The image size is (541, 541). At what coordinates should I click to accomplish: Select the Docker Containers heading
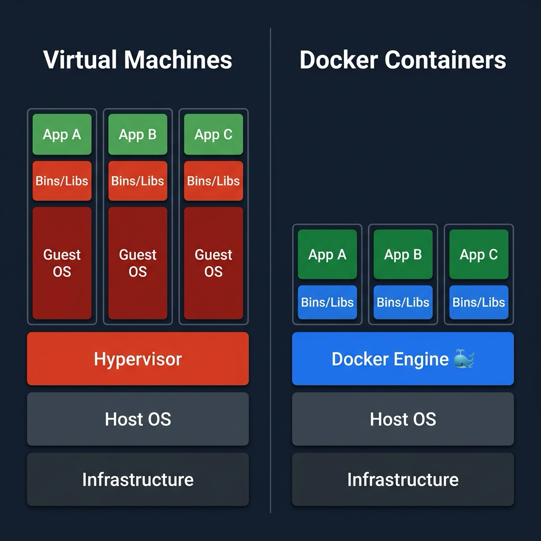[x=403, y=60]
